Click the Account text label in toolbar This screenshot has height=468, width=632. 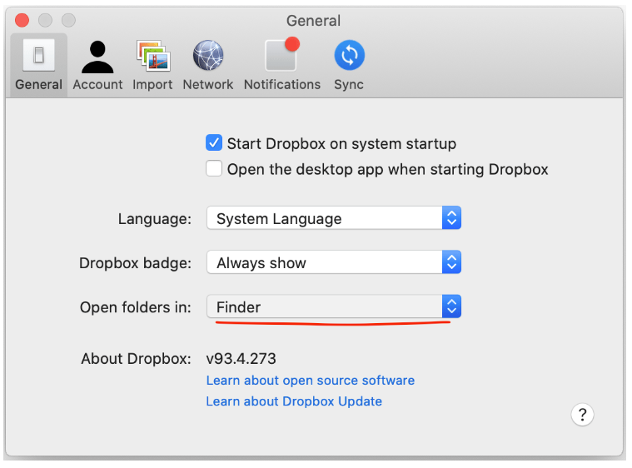pyautogui.click(x=97, y=84)
